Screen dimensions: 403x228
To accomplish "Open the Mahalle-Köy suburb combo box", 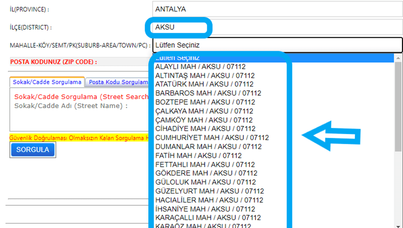I will pyautogui.click(x=277, y=45).
